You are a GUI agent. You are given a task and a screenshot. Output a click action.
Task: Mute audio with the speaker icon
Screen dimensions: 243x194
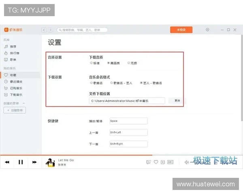point(187,162)
